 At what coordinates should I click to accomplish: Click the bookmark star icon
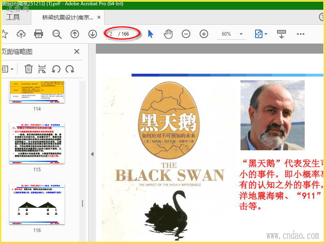[4, 34]
